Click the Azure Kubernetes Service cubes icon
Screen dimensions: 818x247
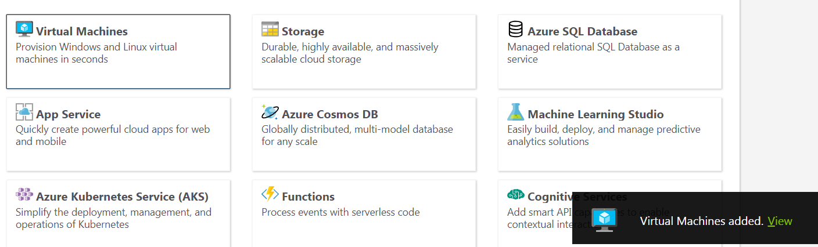24,194
